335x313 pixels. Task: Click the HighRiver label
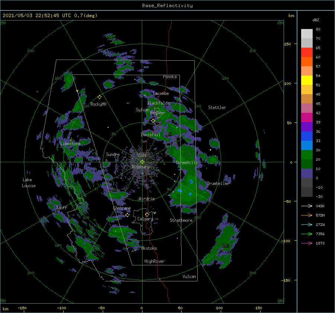pyautogui.click(x=154, y=261)
